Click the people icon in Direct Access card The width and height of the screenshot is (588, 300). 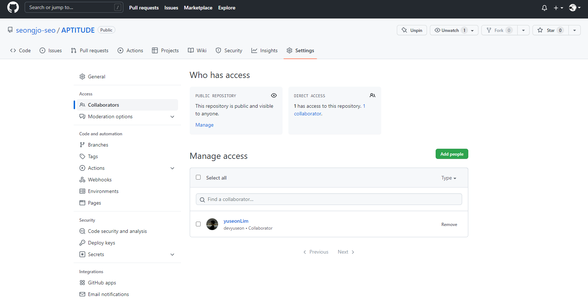(x=373, y=95)
